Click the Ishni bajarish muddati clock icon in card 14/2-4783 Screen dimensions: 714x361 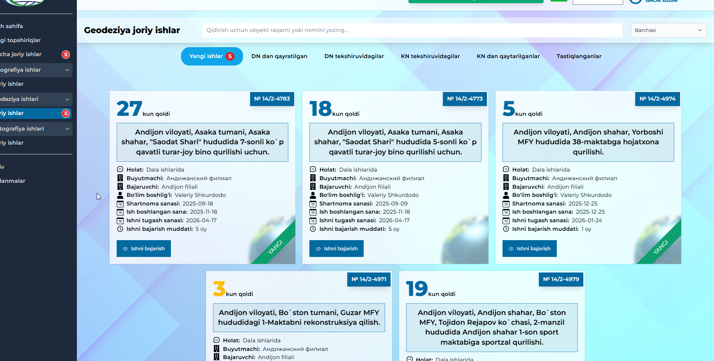(120, 229)
